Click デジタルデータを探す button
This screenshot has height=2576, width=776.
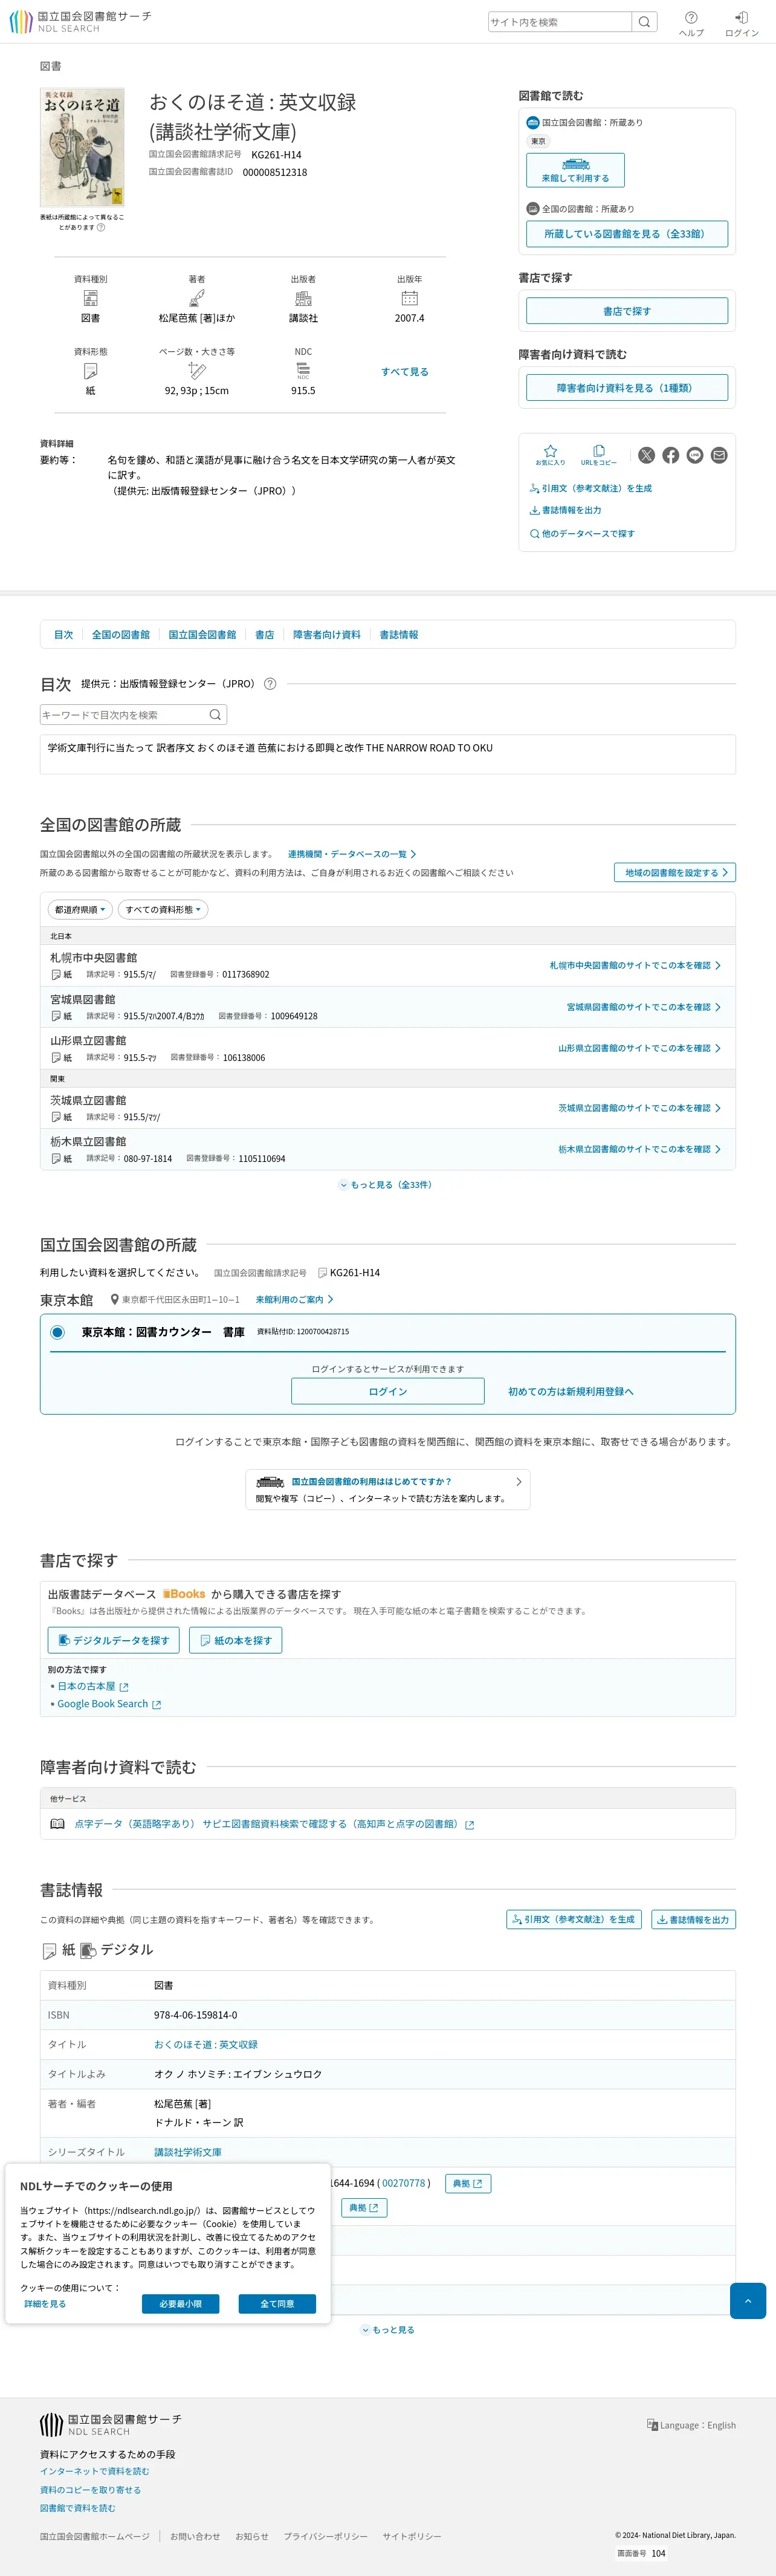coord(114,1640)
